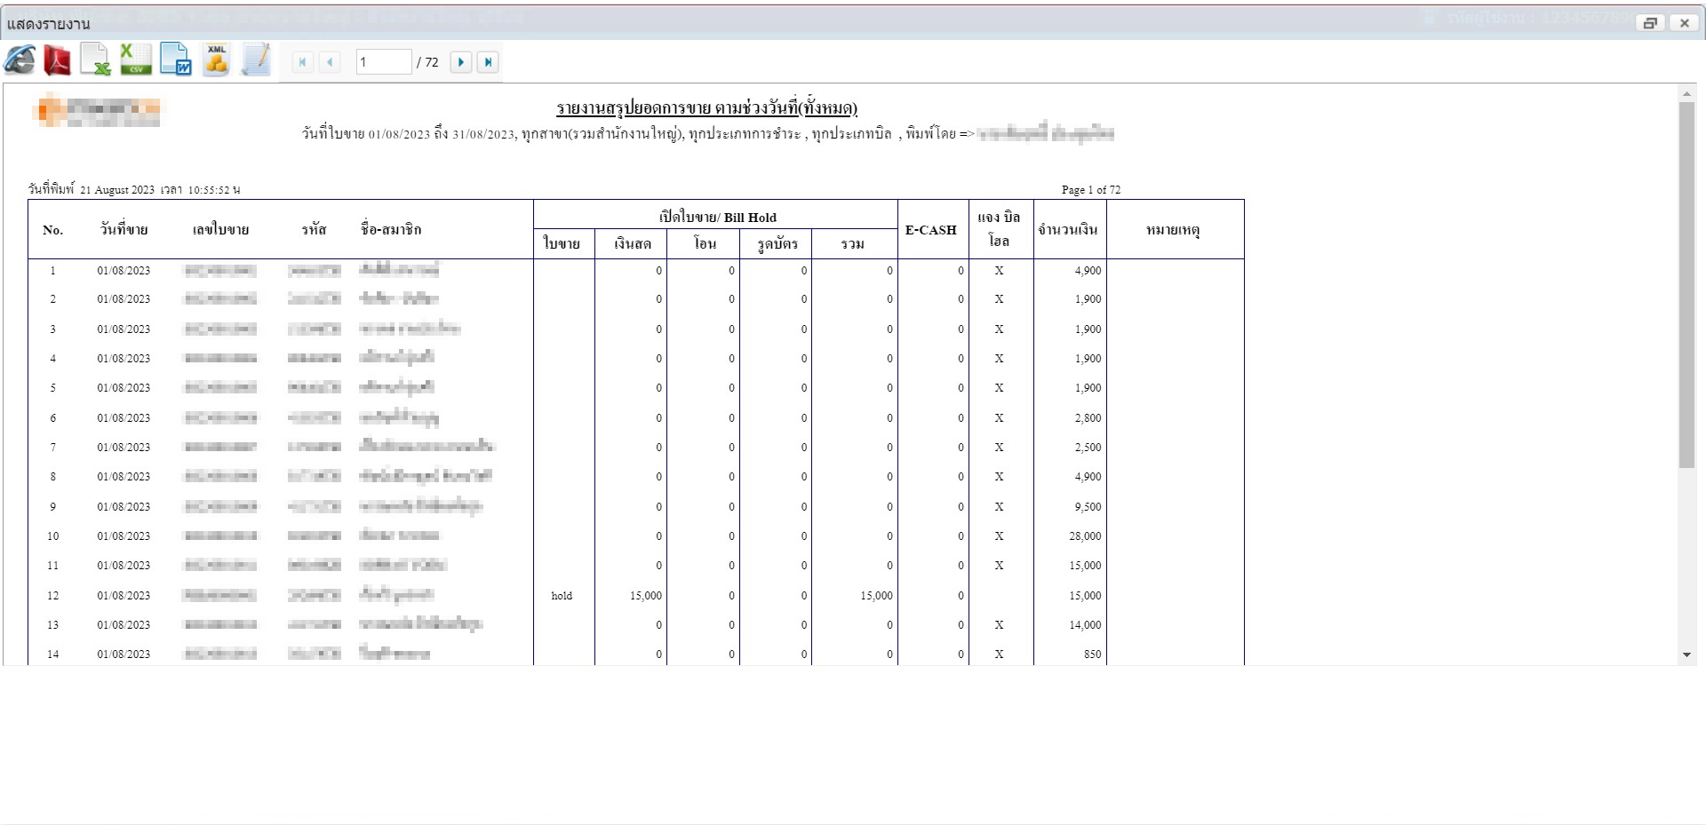This screenshot has width=1706, height=825.
Task: Go to the first report page
Action: pos(303,62)
